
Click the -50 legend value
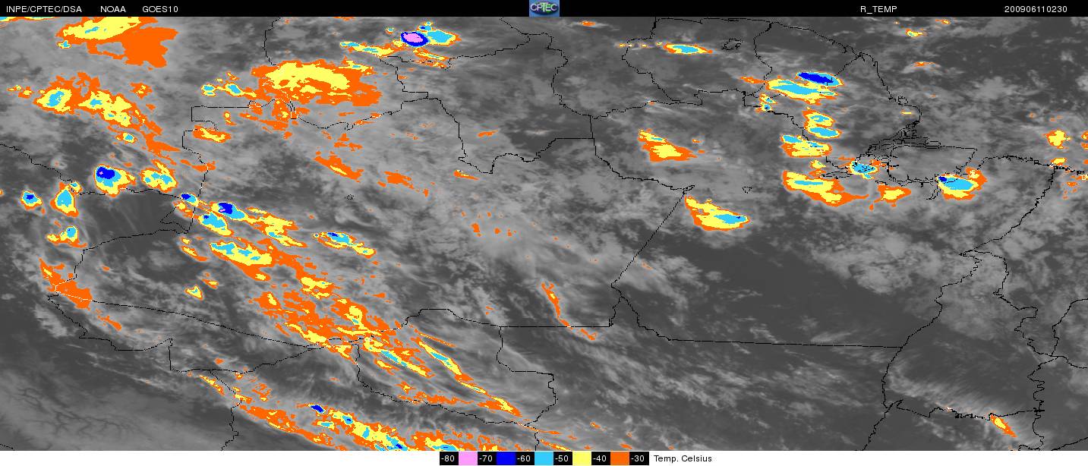[562, 458]
